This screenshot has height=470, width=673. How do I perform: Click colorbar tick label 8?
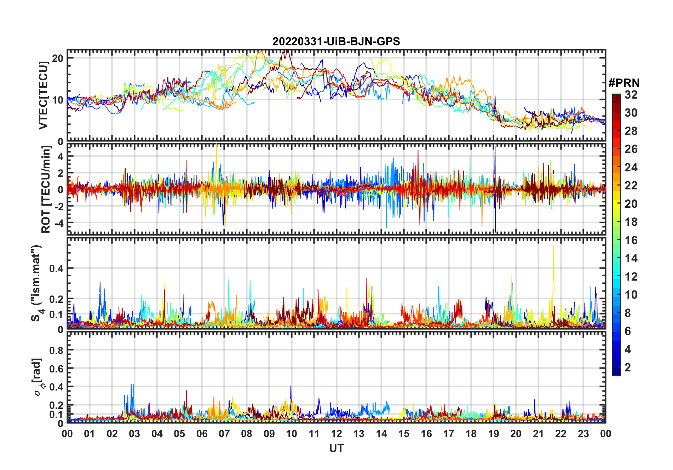(628, 313)
